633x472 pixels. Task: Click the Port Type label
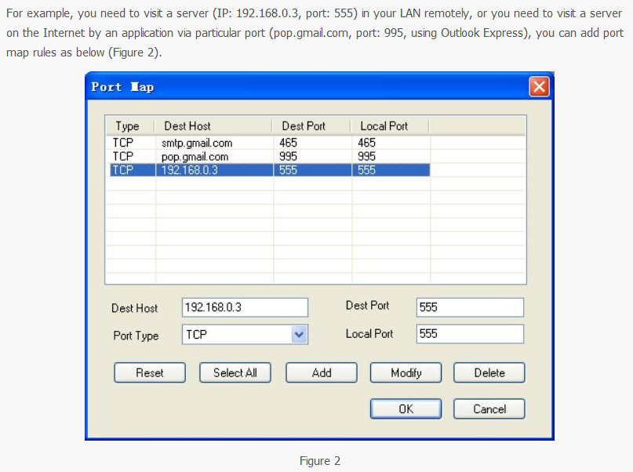pyautogui.click(x=136, y=336)
